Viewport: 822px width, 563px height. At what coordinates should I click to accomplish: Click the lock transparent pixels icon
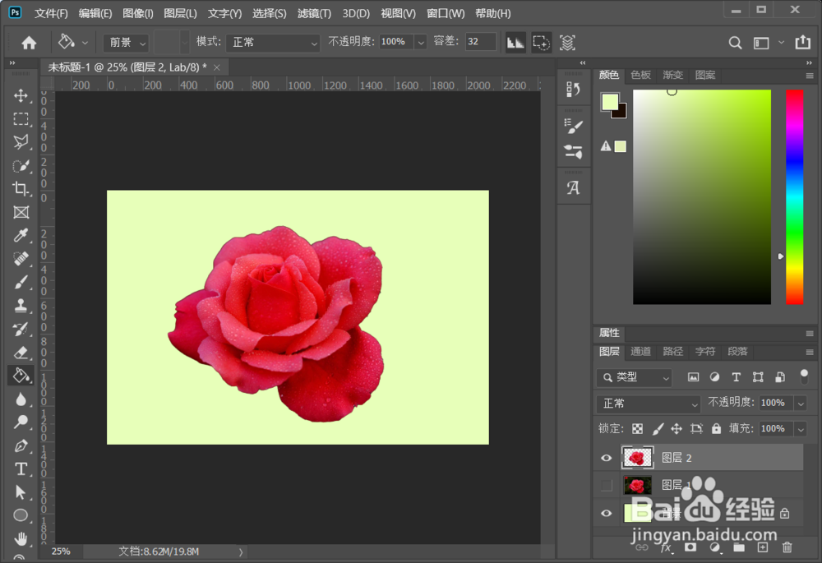[638, 428]
